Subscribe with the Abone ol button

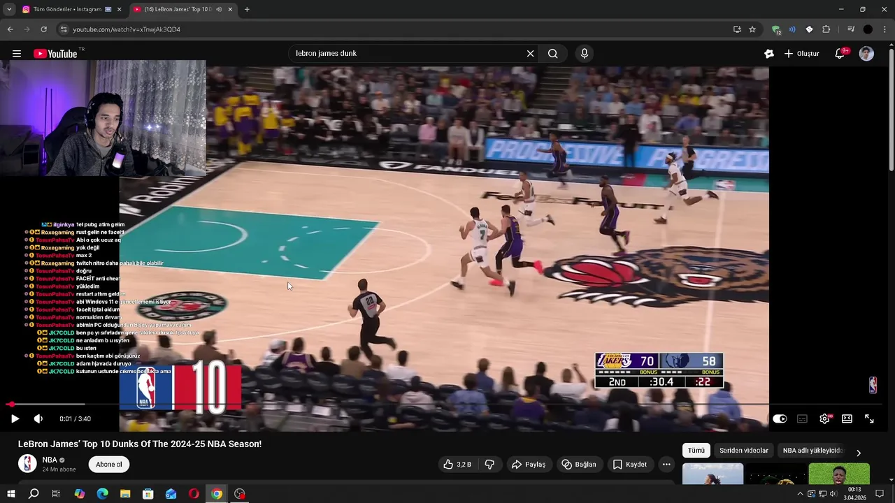[x=109, y=465]
